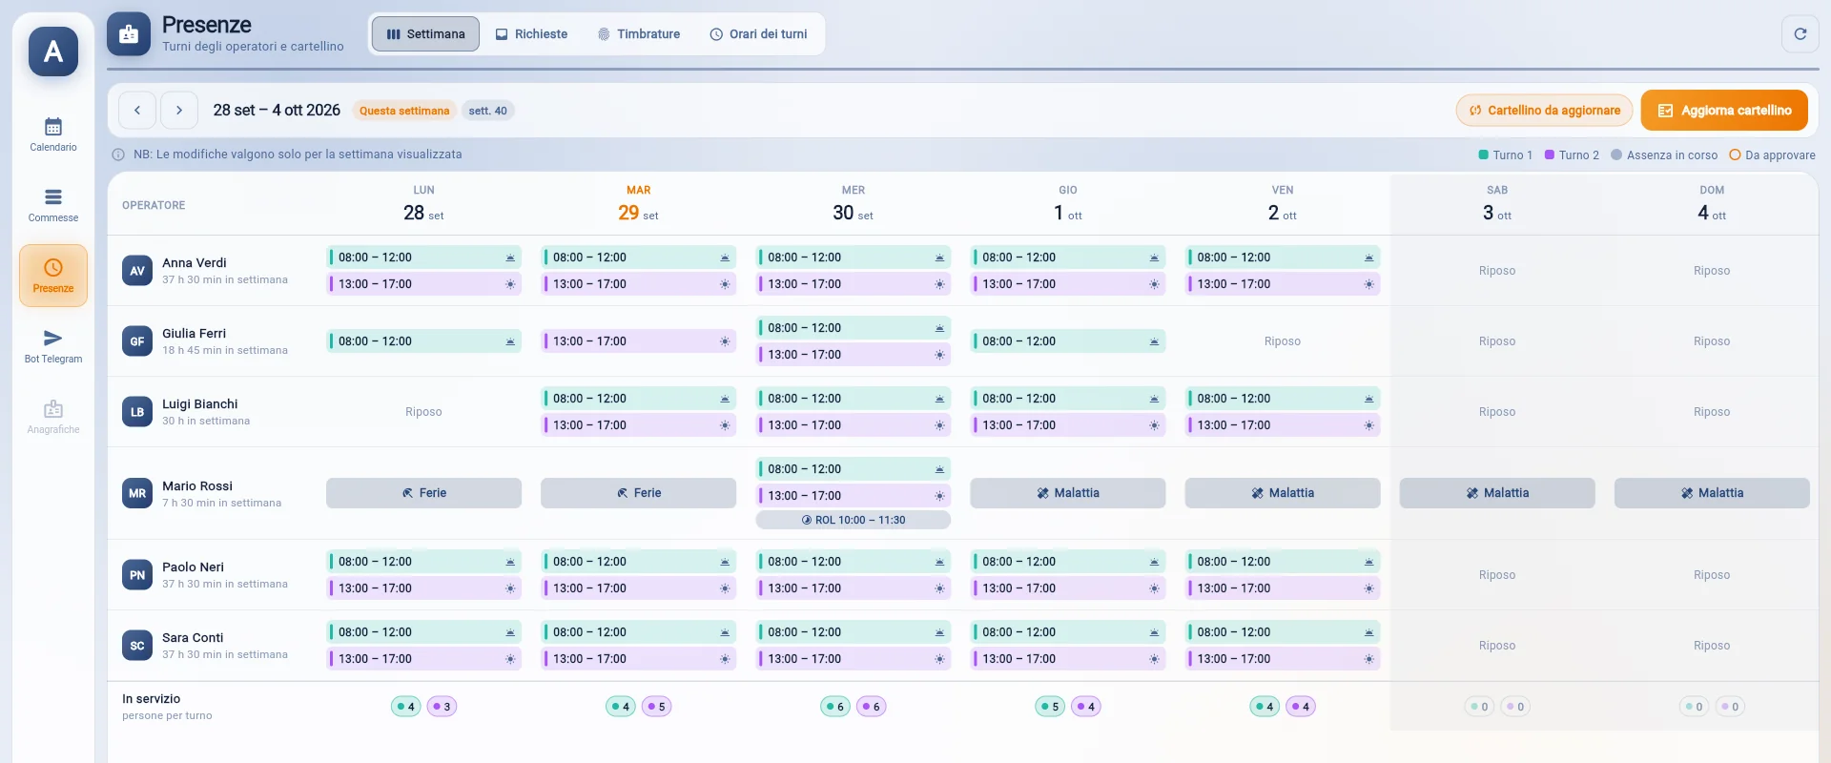Click the Aggiorna cartellino button
Viewport: 1831px width, 763px height.
[1724, 111]
